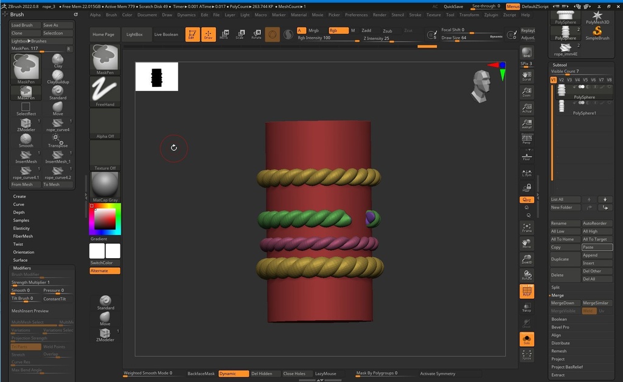Open the Render menu
Screen dimensions: 623x382
[x=380, y=15]
